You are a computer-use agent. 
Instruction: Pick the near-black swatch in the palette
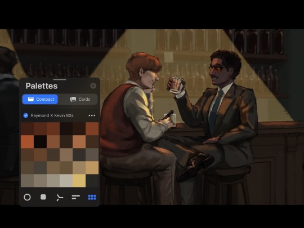(40, 141)
